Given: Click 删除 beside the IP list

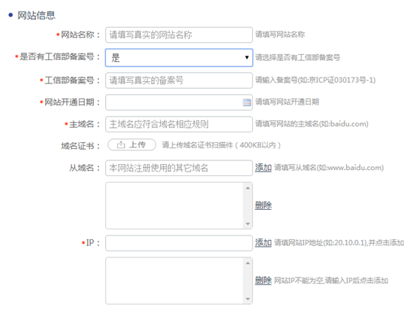Looking at the screenshot, I should 264,281.
